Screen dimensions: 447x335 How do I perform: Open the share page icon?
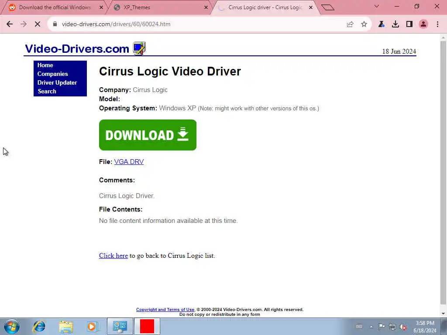350,24
